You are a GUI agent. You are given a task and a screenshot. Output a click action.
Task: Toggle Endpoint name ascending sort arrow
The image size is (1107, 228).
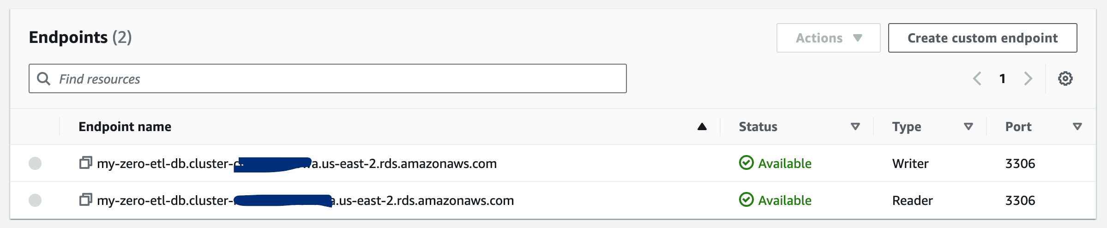[x=702, y=126]
